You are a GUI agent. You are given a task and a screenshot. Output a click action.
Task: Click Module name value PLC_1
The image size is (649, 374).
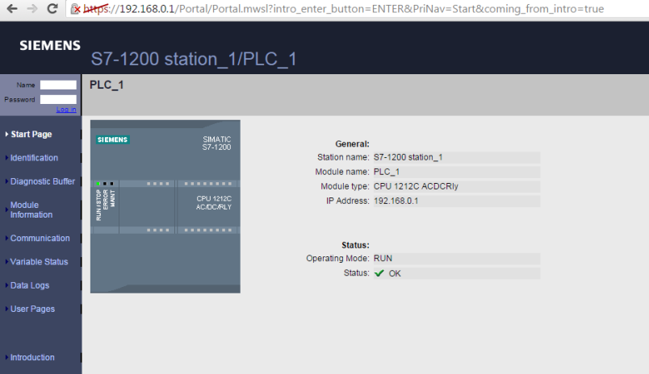pos(457,172)
